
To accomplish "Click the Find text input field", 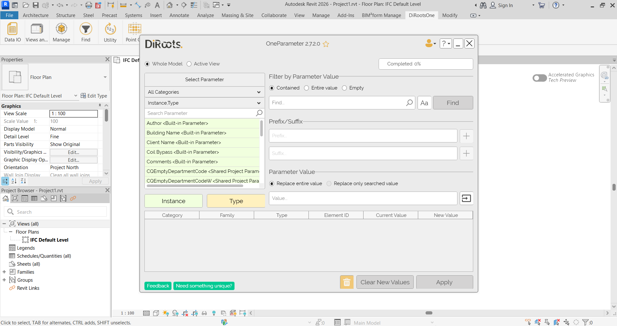I will tap(342, 103).
